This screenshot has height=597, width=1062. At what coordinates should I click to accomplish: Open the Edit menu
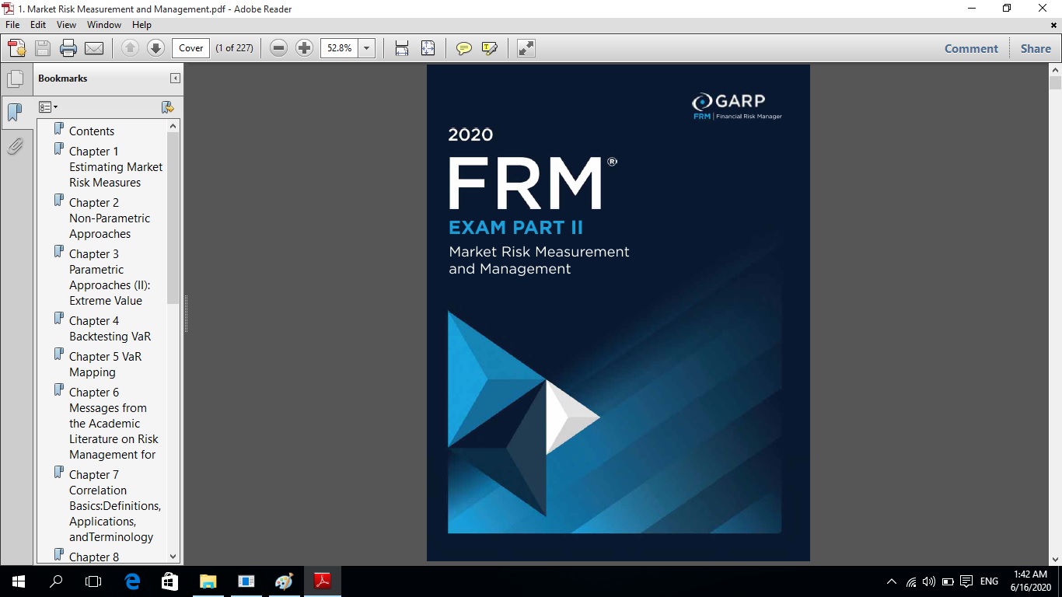[x=38, y=25]
